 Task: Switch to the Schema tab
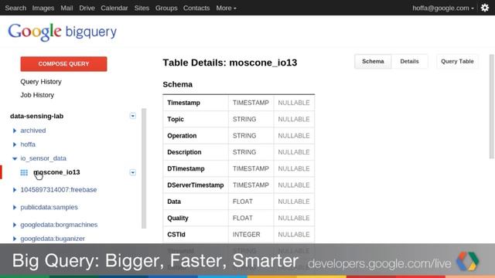373,62
